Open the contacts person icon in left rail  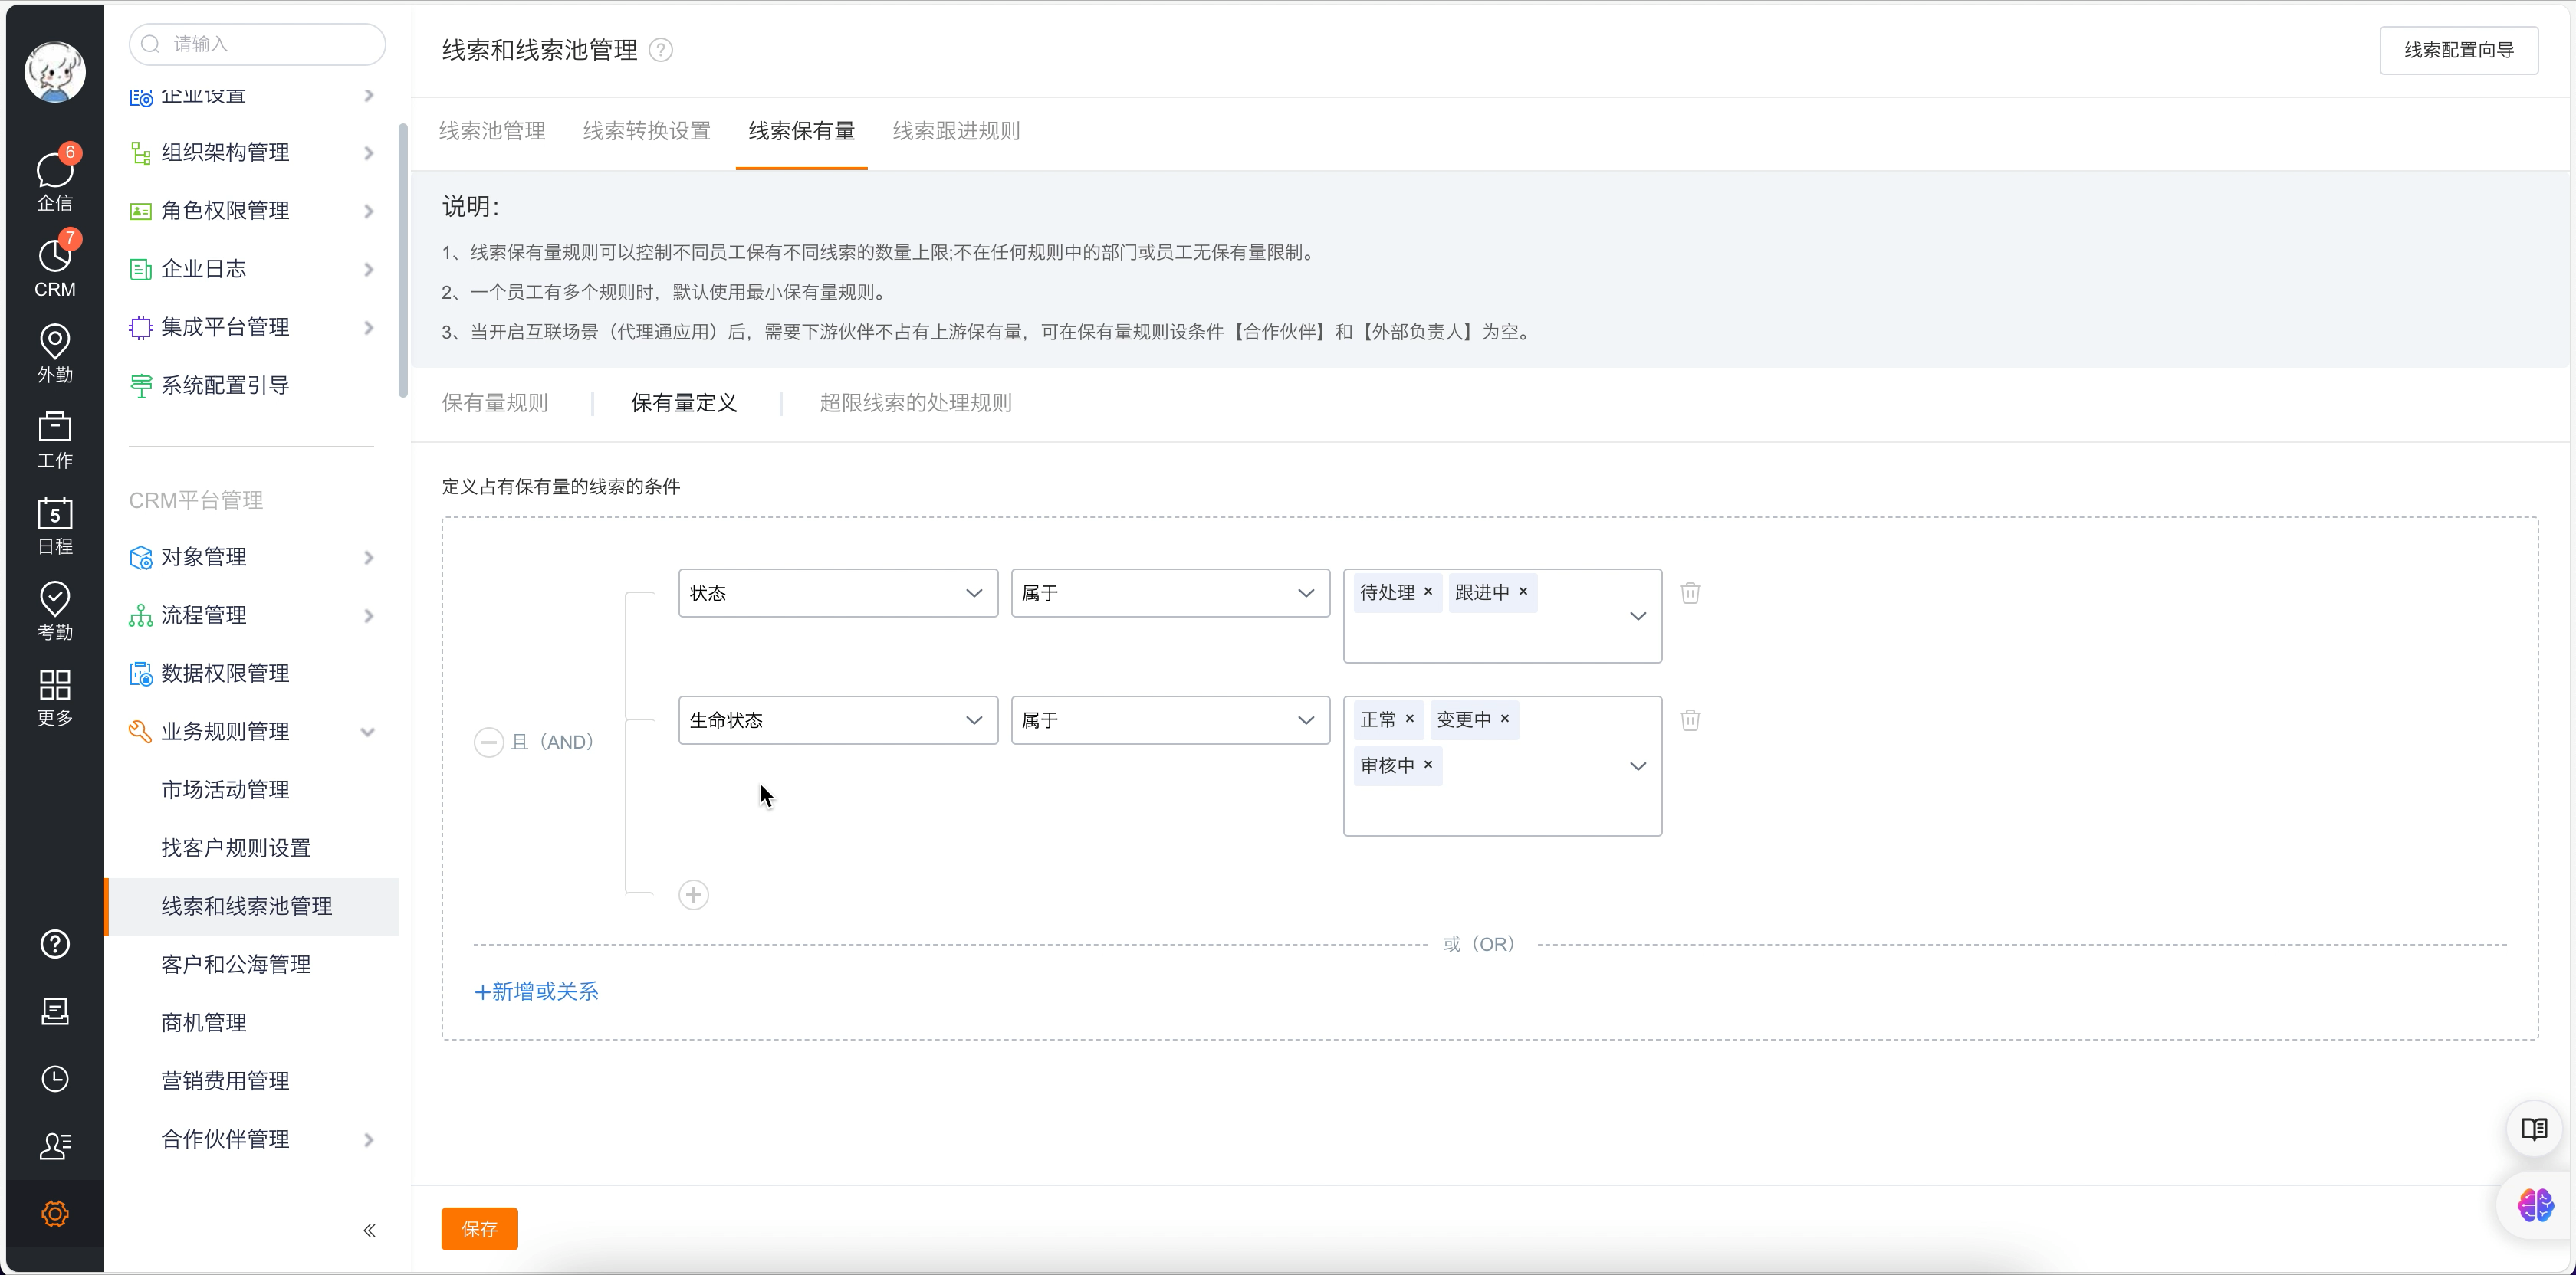point(55,1146)
